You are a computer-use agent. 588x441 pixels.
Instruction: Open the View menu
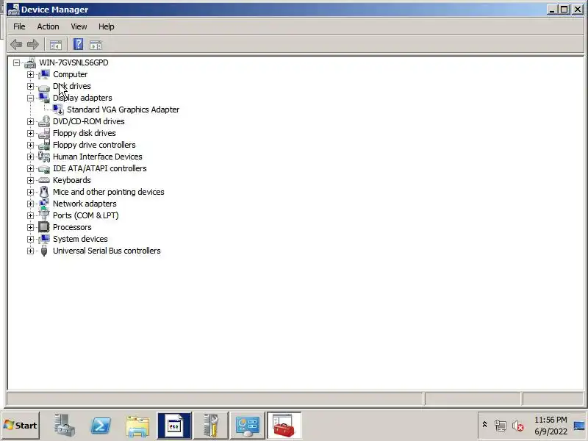(79, 26)
